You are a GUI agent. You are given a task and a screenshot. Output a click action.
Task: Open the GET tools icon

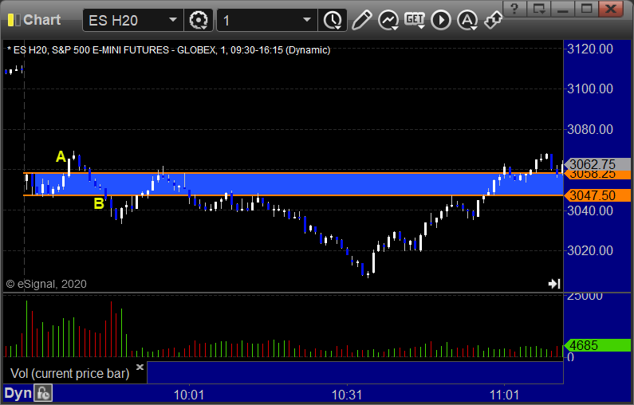415,20
